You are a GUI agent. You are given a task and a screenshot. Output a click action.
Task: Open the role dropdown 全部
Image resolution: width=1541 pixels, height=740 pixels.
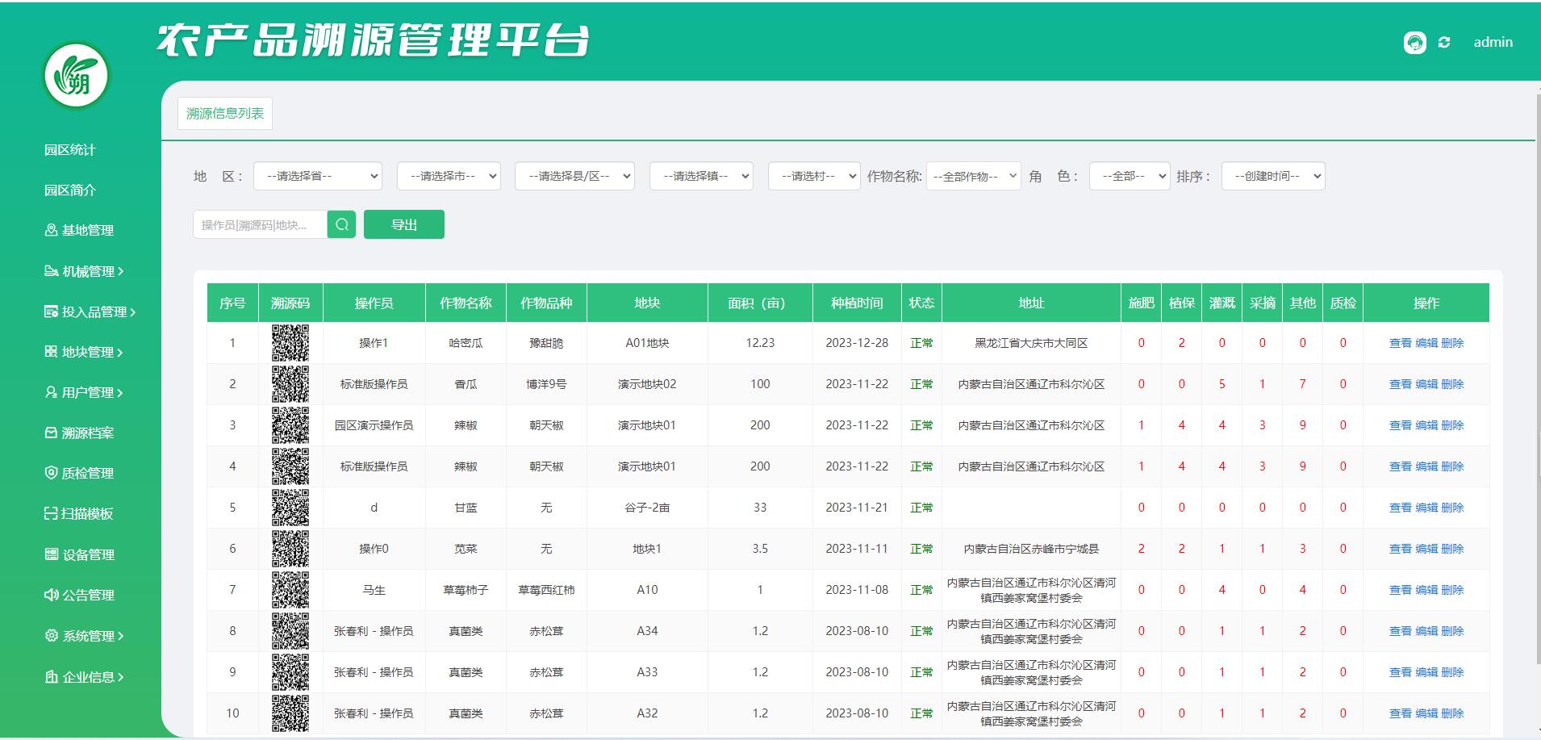coord(1130,176)
